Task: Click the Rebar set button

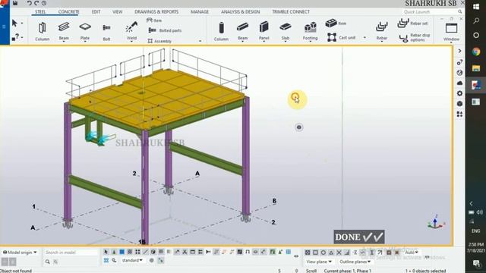Action: (412, 24)
